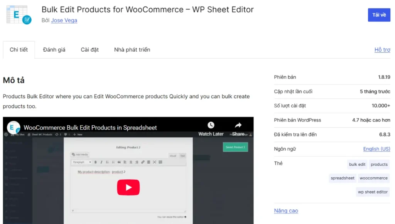Click the Watch Later clock icon
The width and height of the screenshot is (395, 224).
click(211, 125)
